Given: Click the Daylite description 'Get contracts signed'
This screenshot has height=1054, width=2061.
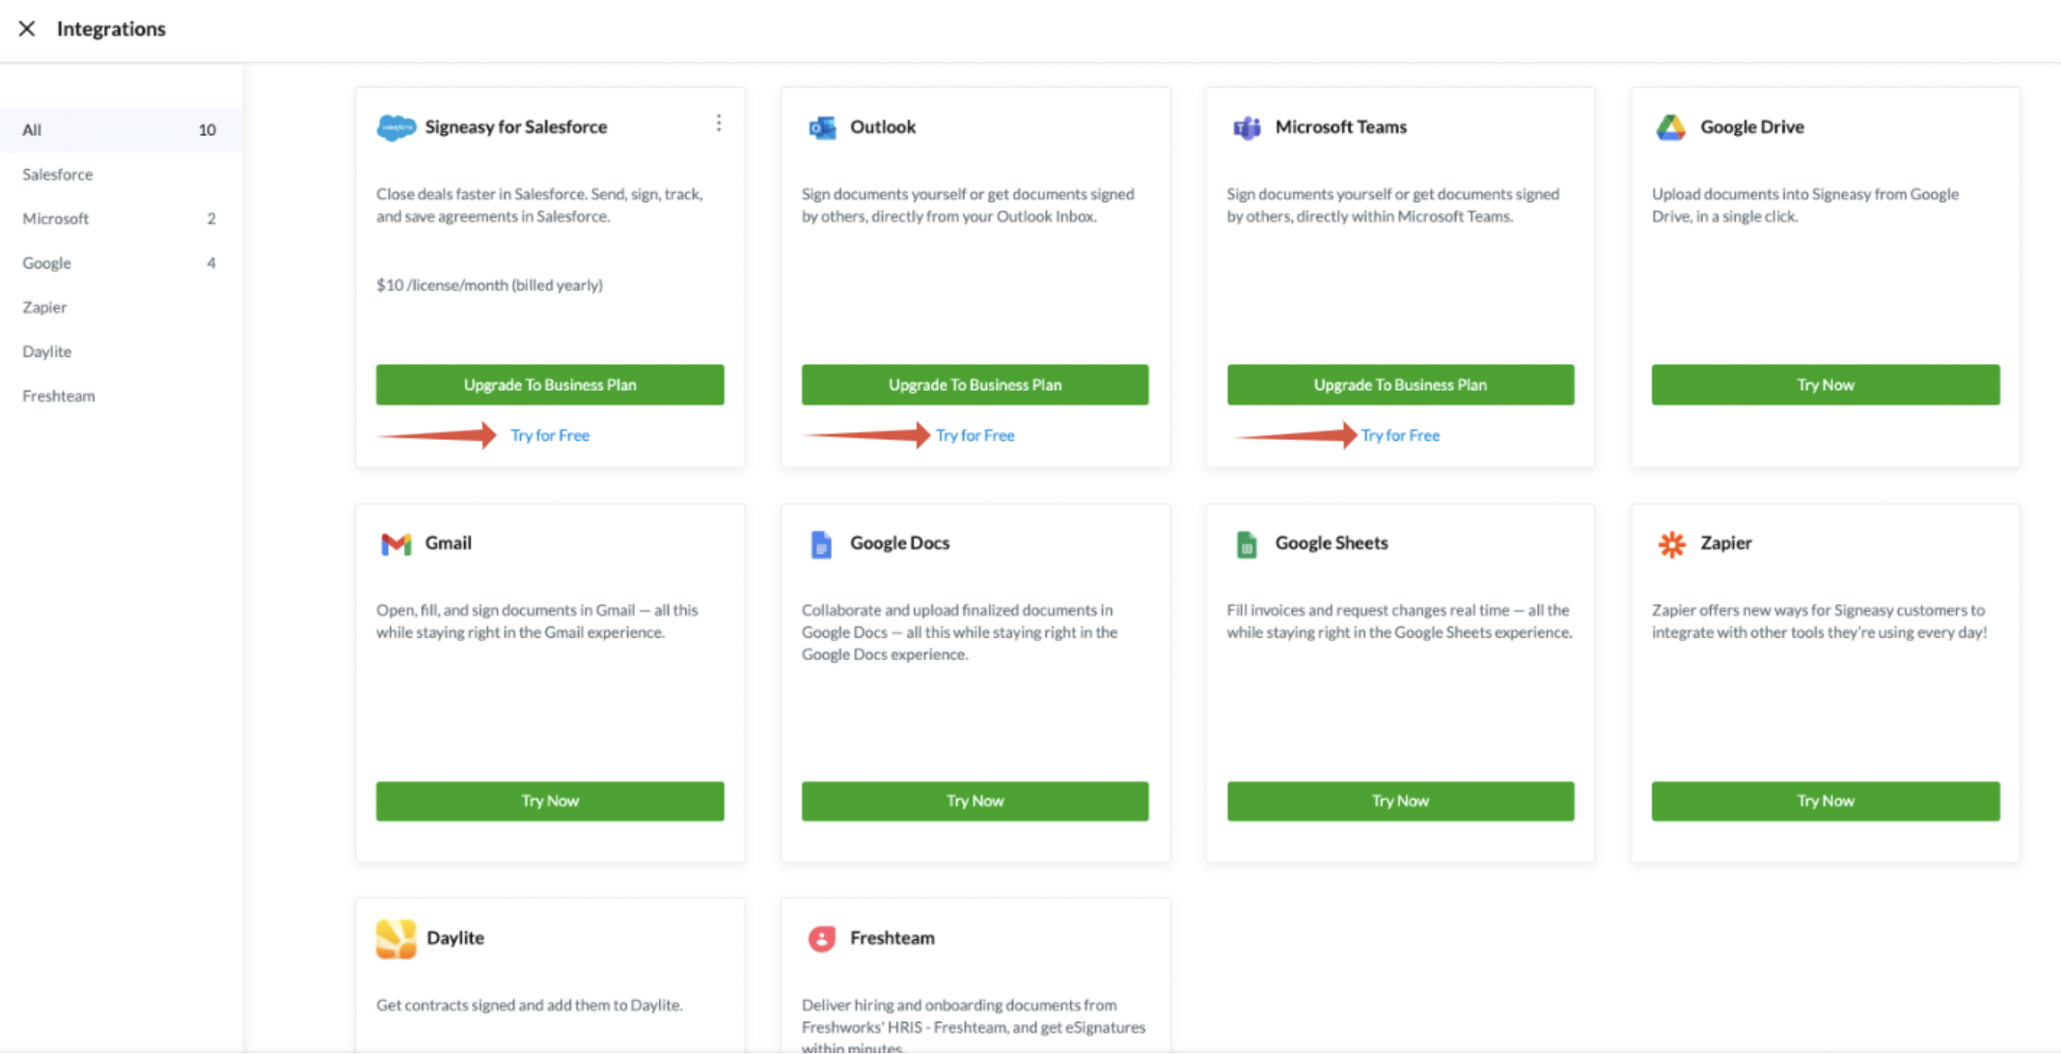Looking at the screenshot, I should tap(530, 1006).
